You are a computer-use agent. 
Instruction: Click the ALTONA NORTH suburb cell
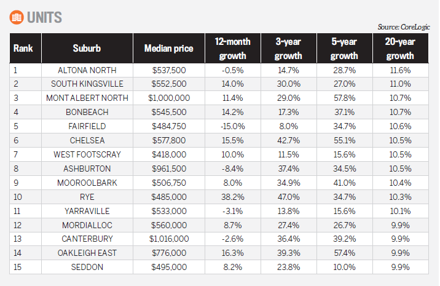click(87, 71)
